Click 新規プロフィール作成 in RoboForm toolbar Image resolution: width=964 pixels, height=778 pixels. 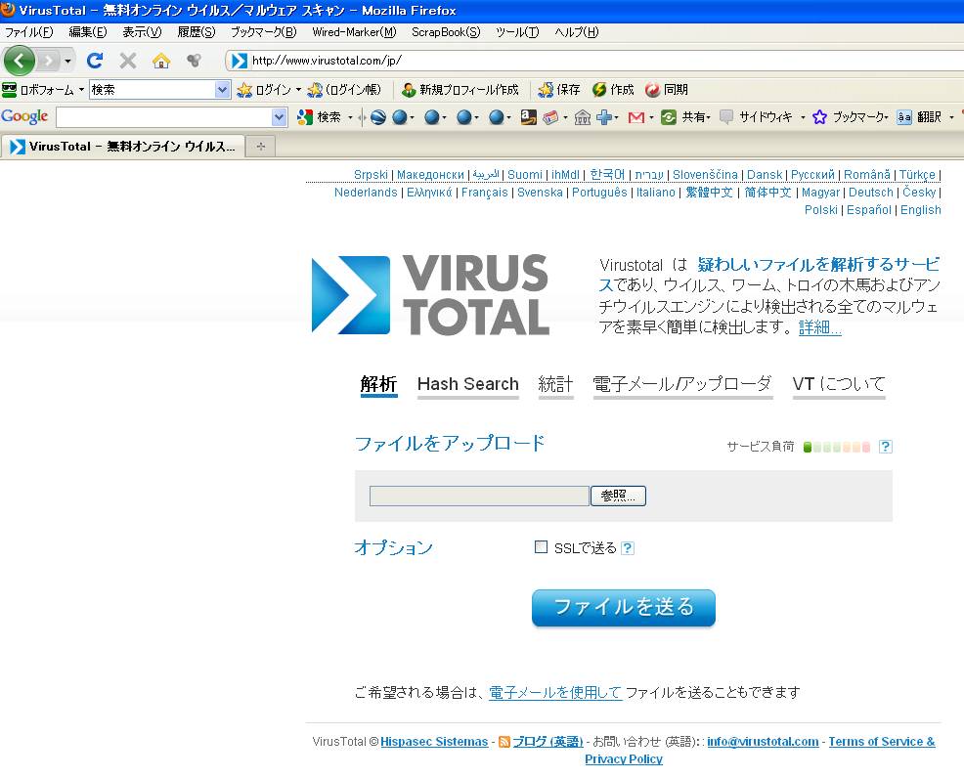[460, 90]
